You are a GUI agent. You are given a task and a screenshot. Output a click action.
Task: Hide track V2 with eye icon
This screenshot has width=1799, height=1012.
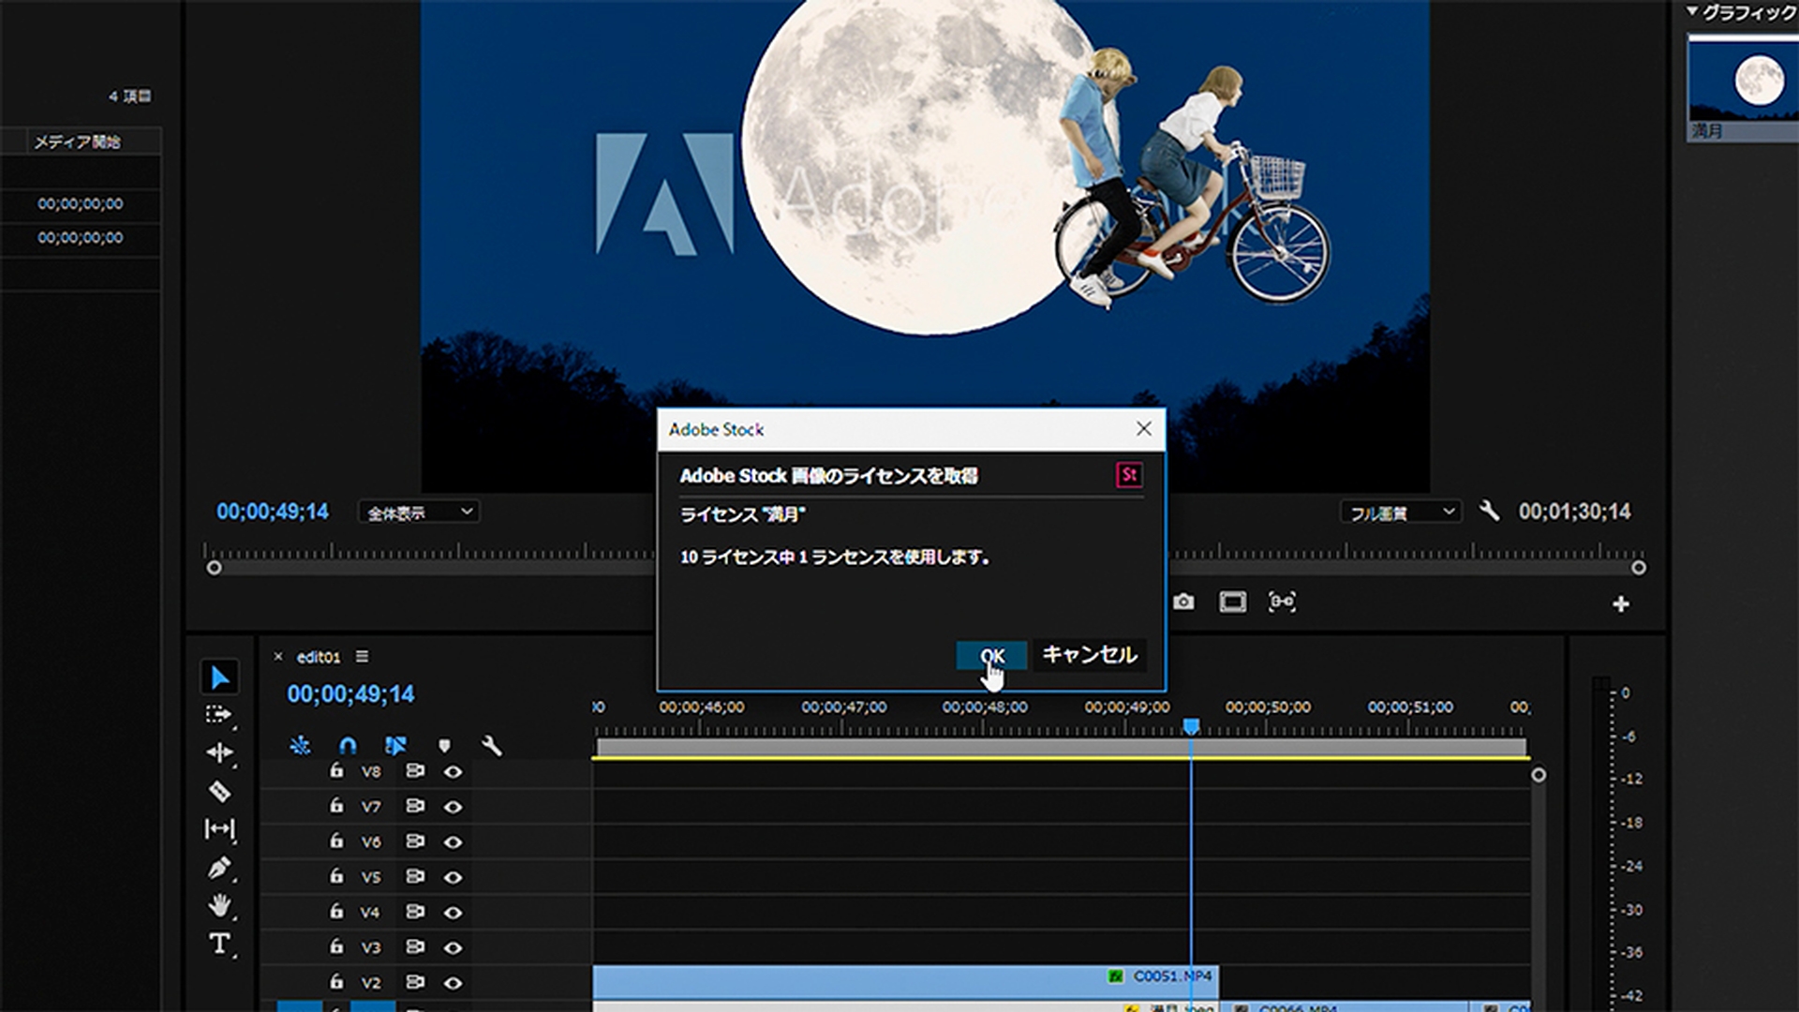click(453, 983)
